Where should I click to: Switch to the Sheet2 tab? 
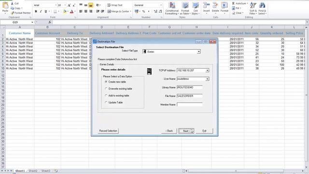click(33, 171)
